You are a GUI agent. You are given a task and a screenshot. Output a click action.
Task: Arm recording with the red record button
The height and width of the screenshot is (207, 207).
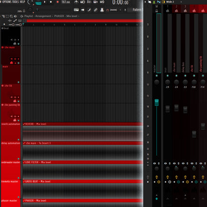(58, 2)
